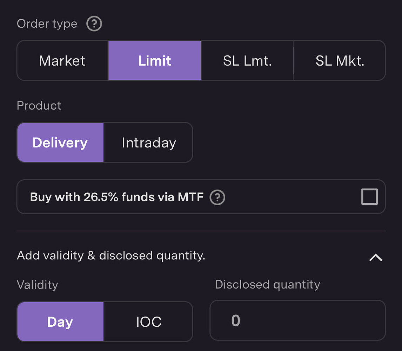Set validity to Day
402x351 pixels.
coord(60,322)
